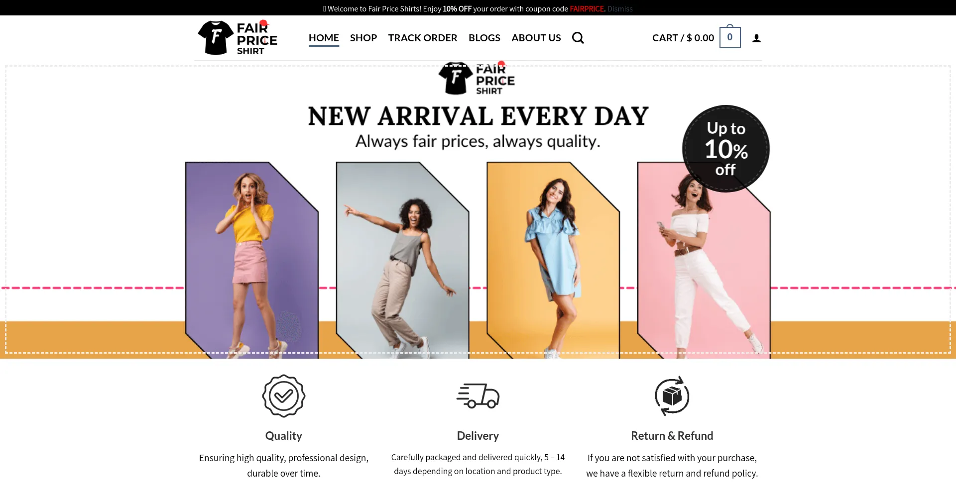The width and height of the screenshot is (956, 494).
Task: Open the ABOUT US page
Action: tap(536, 38)
